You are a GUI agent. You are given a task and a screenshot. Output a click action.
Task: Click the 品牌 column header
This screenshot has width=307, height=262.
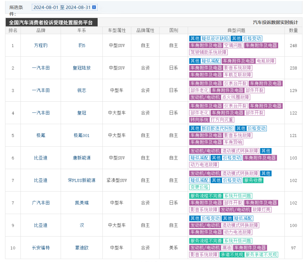(x=41, y=30)
